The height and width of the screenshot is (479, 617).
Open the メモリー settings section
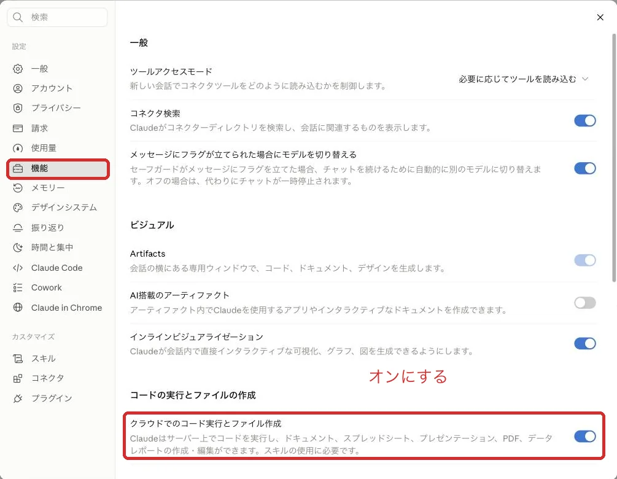click(x=58, y=188)
